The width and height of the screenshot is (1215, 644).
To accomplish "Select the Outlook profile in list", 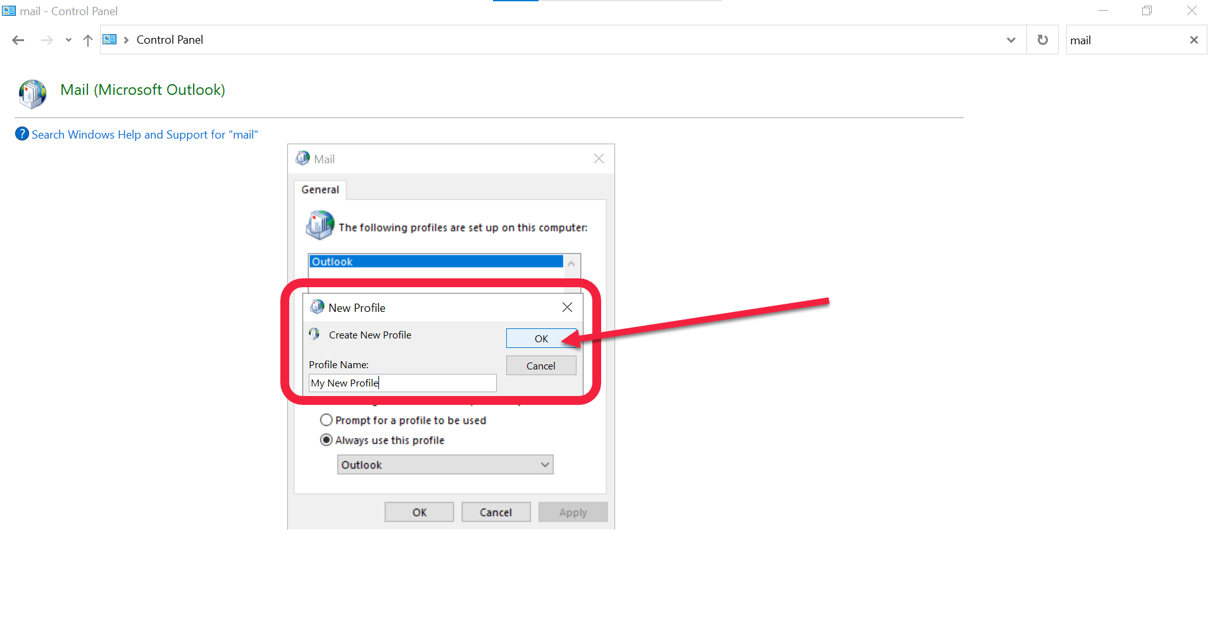I will 436,261.
